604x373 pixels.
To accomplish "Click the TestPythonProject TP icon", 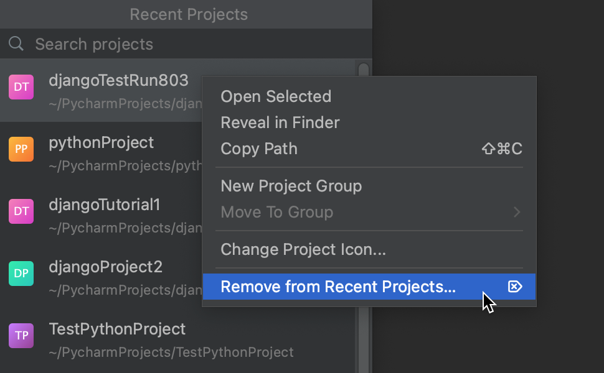I will (x=21, y=336).
